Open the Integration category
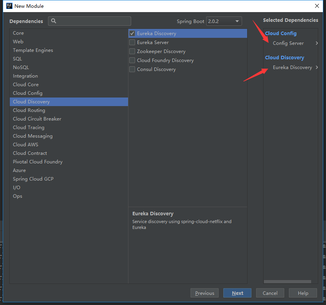 [x=69, y=76]
